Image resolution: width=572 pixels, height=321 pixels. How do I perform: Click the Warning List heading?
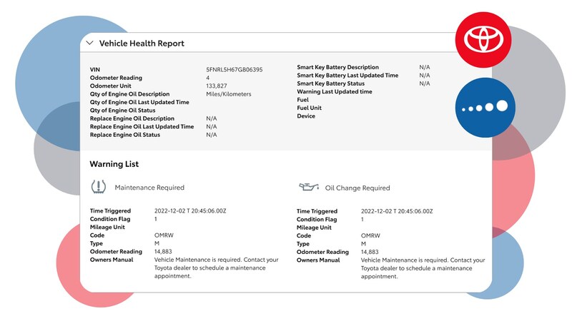click(114, 164)
